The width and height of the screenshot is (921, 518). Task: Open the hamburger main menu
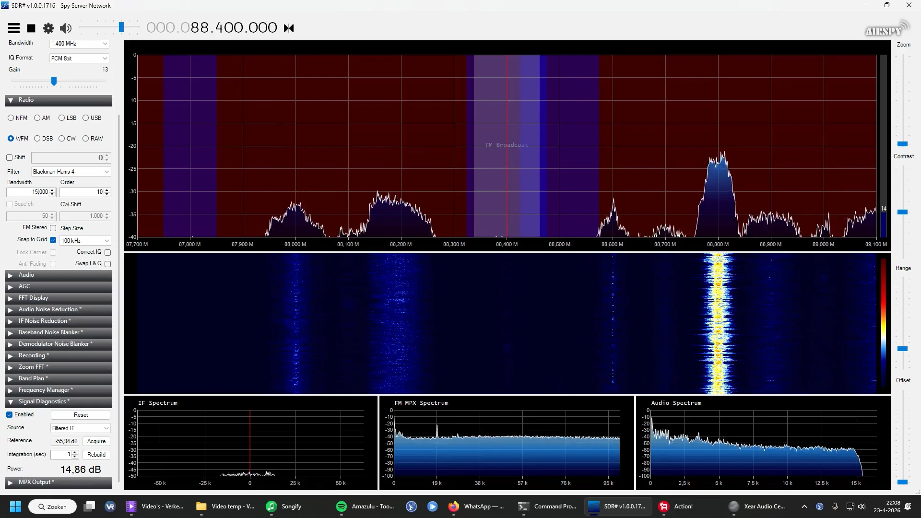click(14, 28)
